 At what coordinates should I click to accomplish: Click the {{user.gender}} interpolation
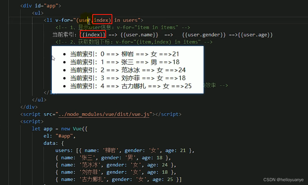tap(204, 35)
